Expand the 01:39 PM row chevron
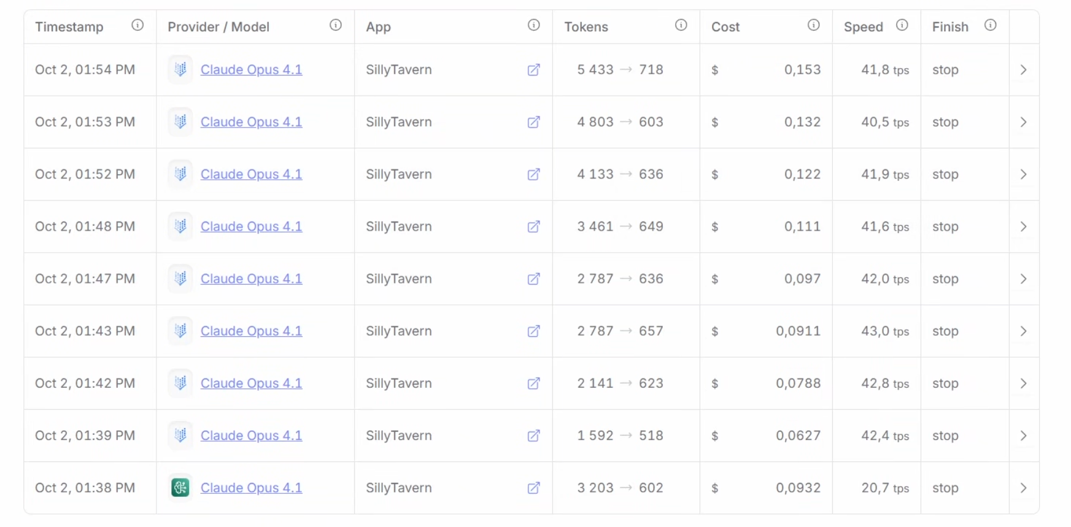This screenshot has width=1071, height=527. click(x=1023, y=436)
